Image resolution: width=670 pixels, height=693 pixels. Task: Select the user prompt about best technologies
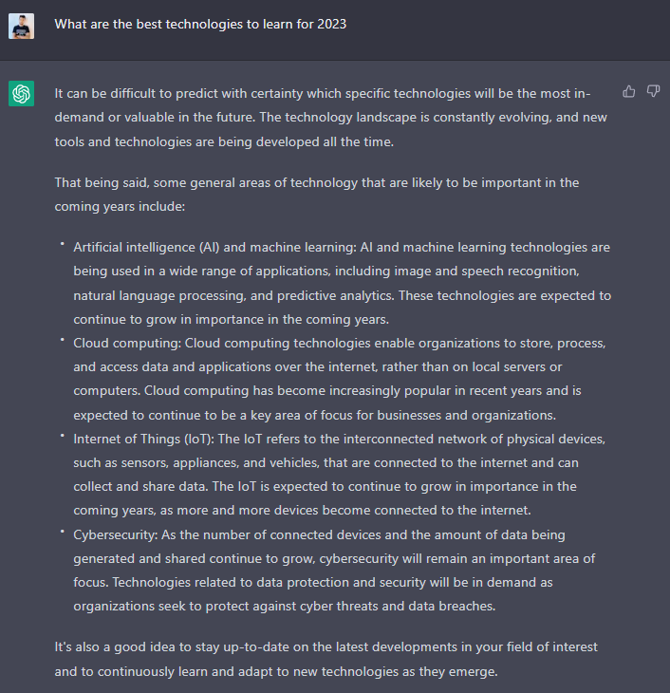200,24
